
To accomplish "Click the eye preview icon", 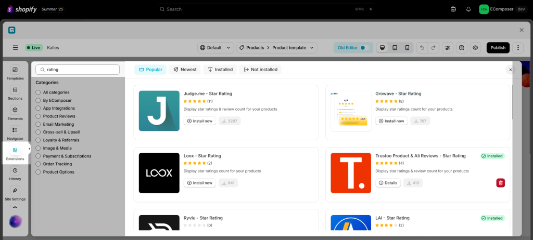I will click(x=475, y=47).
